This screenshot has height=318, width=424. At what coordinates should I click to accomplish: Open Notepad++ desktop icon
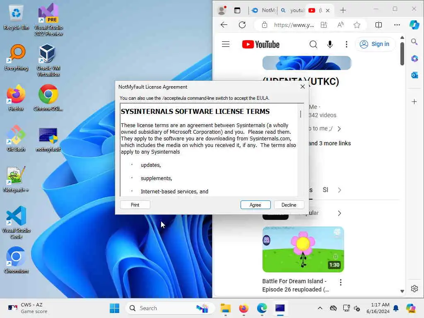click(x=16, y=179)
